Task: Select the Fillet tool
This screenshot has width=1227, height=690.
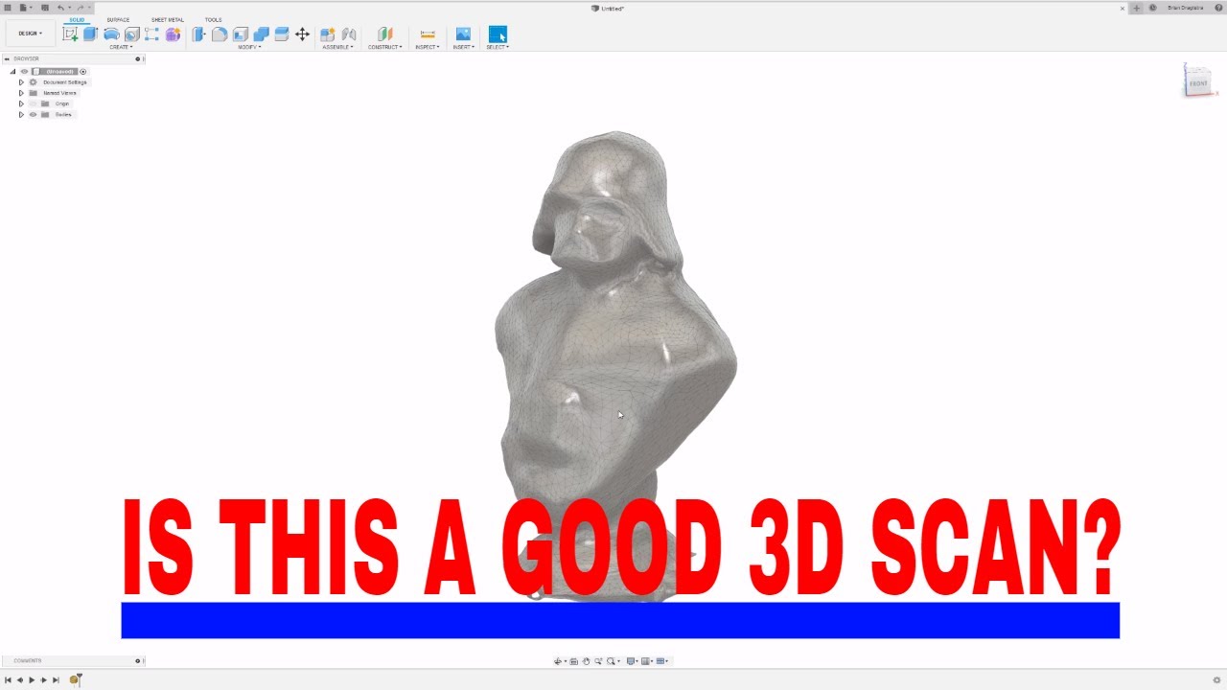Action: click(220, 34)
